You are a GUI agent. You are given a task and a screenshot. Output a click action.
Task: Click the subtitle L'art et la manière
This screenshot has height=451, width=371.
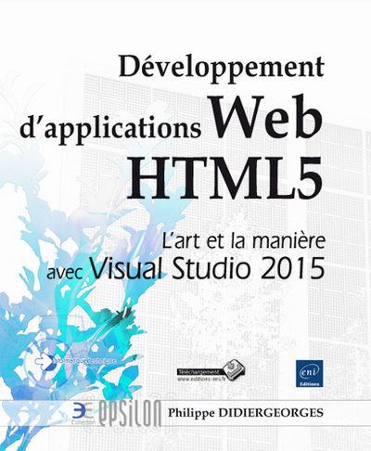pyautogui.click(x=244, y=241)
